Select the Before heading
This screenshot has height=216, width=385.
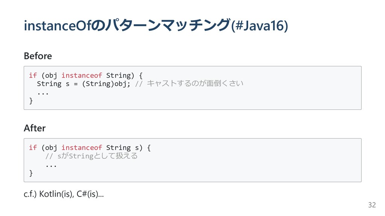click(38, 56)
